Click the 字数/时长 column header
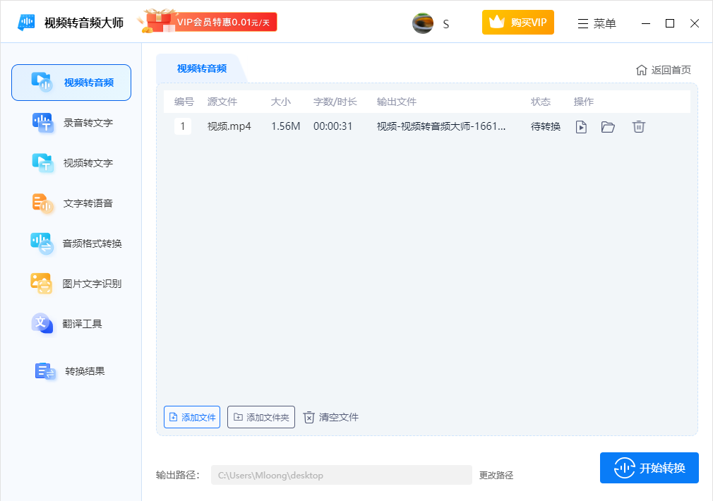Viewport: 713px width, 501px height. [335, 102]
